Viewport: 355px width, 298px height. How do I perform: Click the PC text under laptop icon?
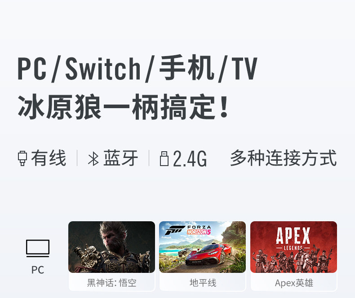click(38, 270)
